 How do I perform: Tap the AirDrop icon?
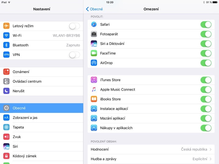coord(94,63)
